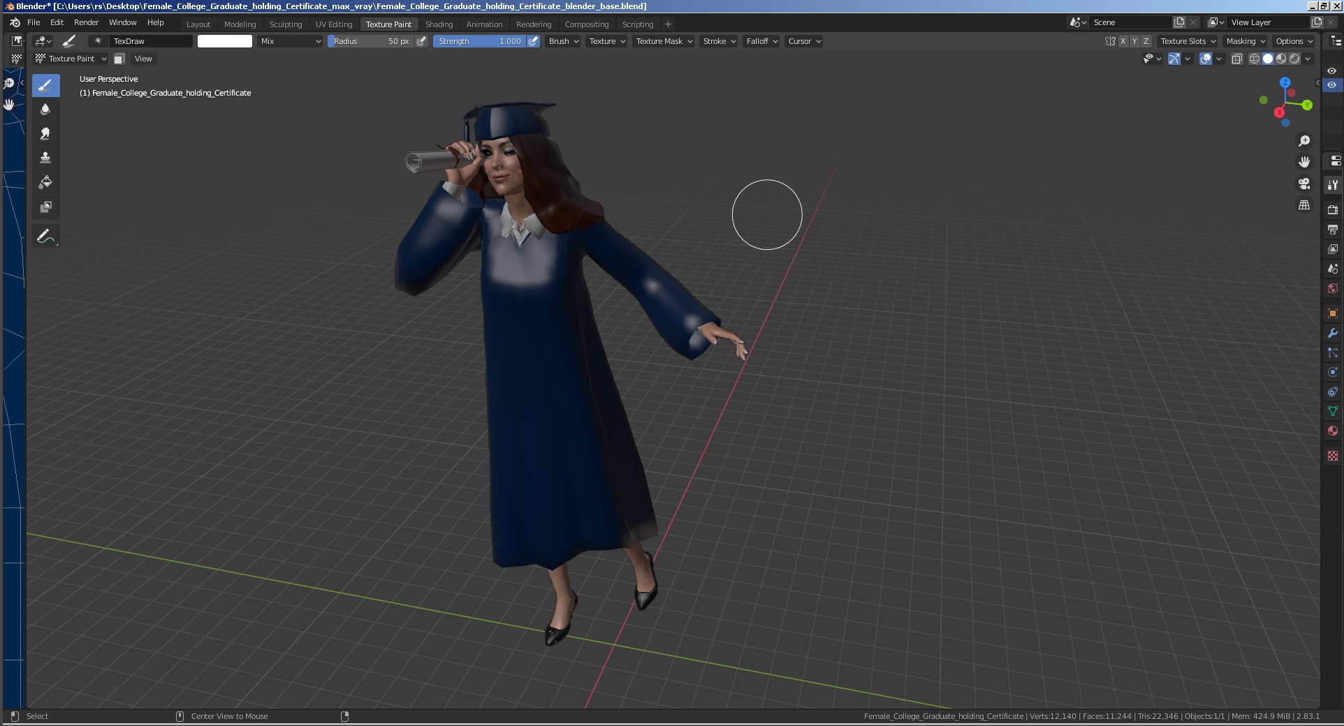The height and width of the screenshot is (726, 1344).
Task: Select the Smear tool
Action: (x=45, y=134)
